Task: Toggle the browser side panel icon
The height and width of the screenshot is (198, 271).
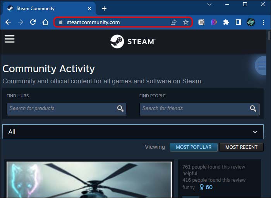Action: (x=238, y=22)
